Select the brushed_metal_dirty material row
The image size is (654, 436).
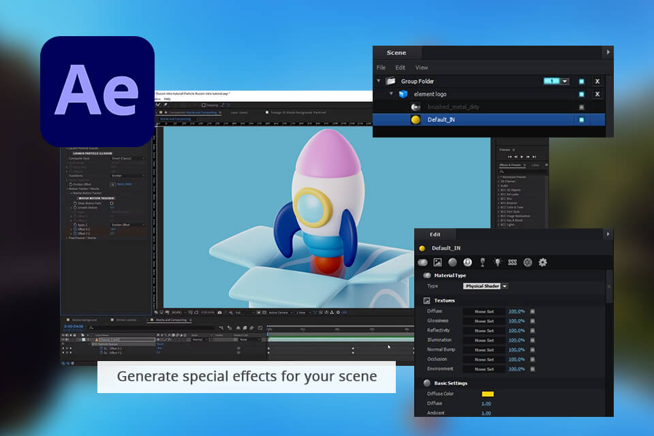pyautogui.click(x=488, y=107)
